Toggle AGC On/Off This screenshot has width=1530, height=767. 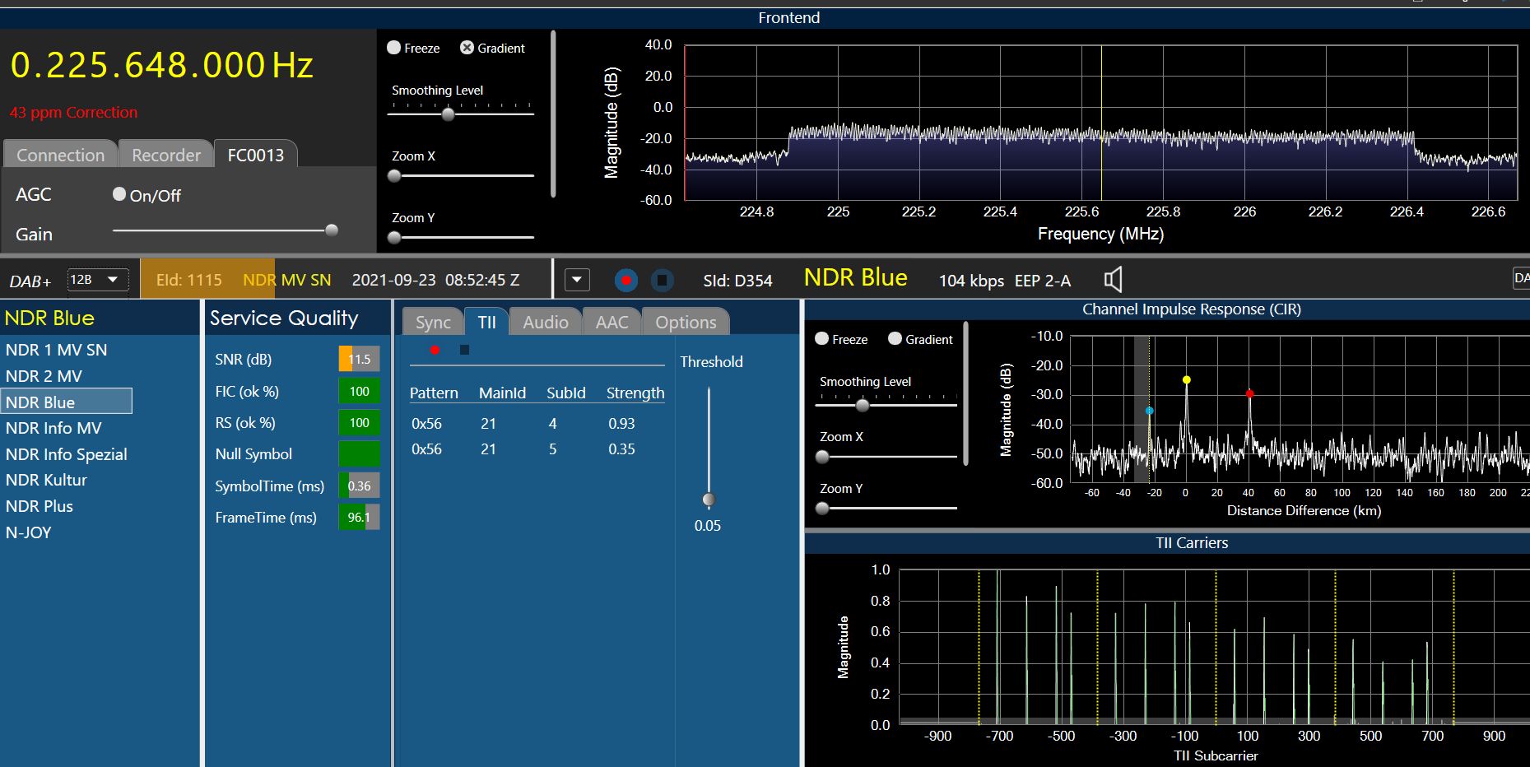tap(120, 194)
